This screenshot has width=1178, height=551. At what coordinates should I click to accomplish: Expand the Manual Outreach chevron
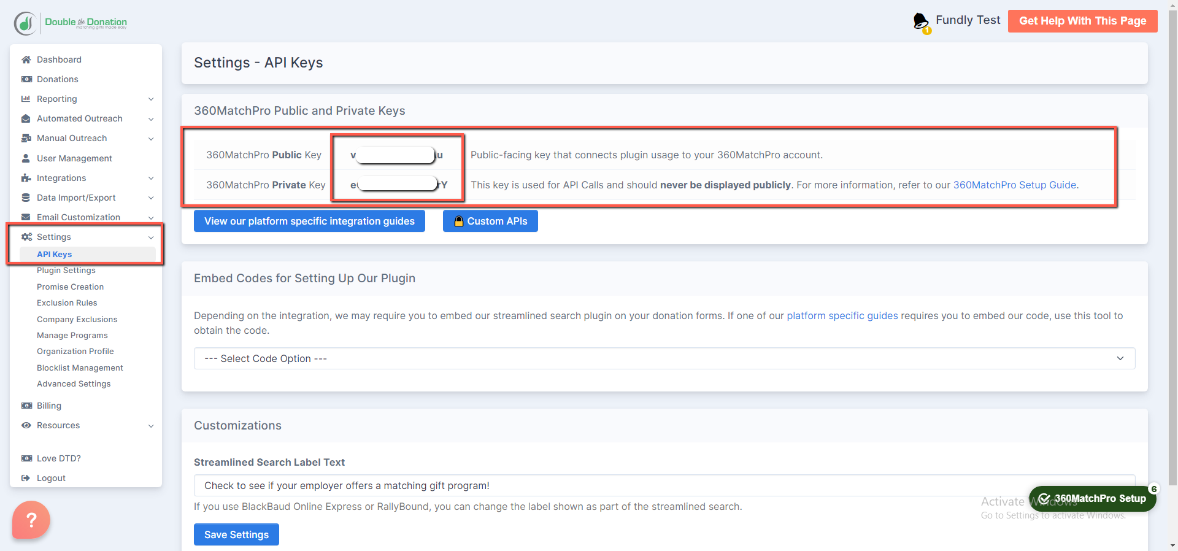(151, 139)
